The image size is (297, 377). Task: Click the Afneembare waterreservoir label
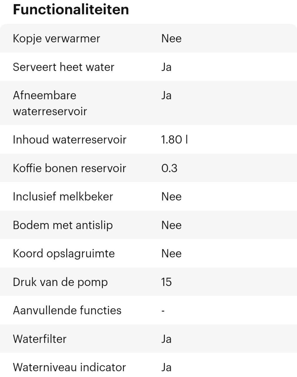pos(50,103)
